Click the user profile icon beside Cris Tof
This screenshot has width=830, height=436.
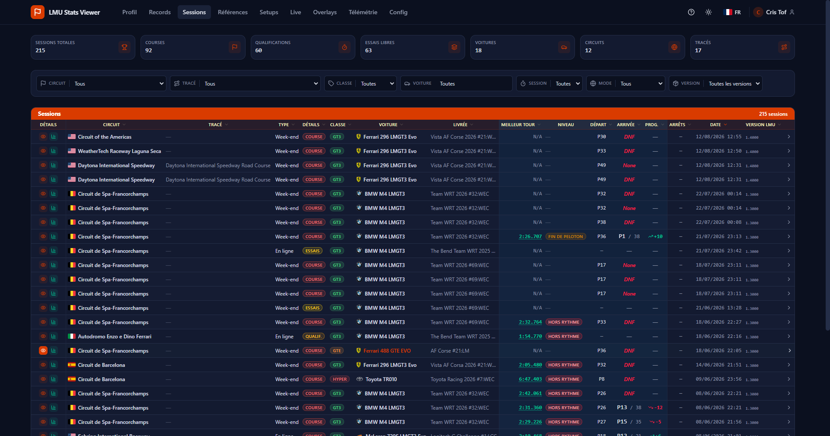(x=792, y=12)
